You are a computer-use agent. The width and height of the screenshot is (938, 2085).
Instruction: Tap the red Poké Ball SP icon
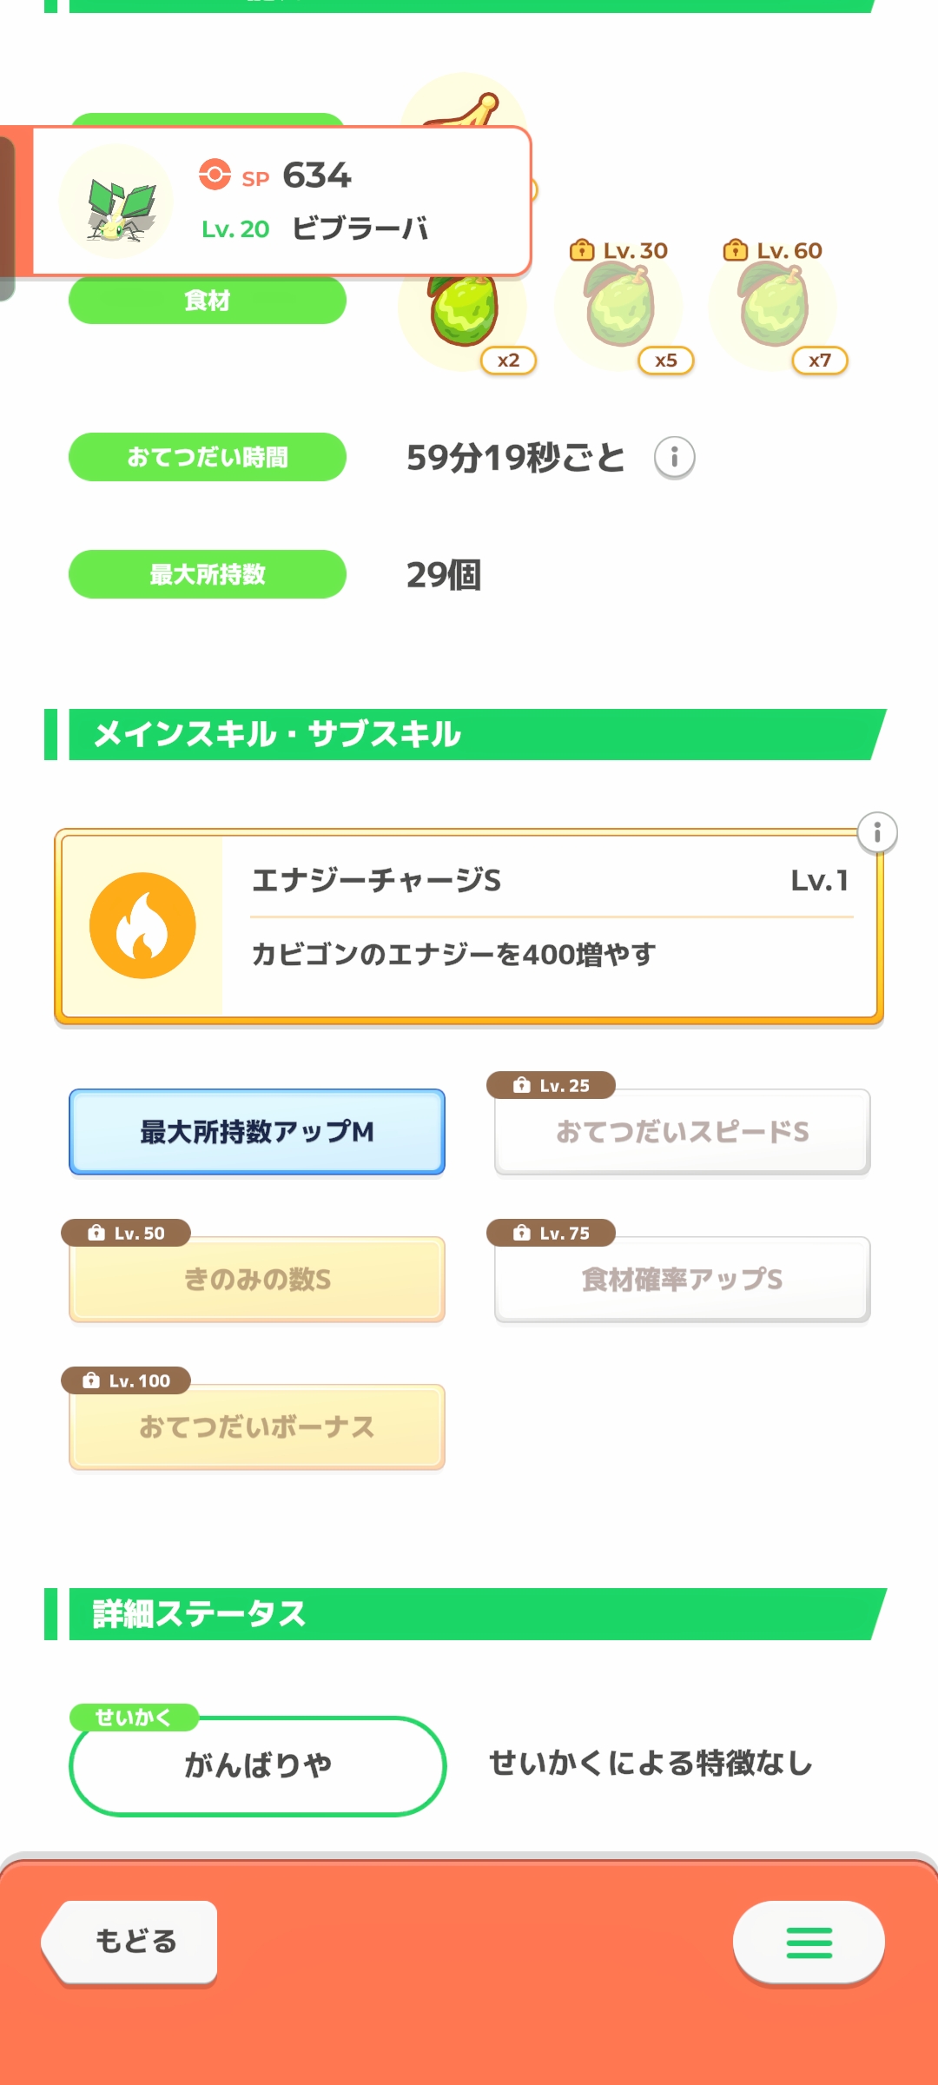tap(215, 174)
